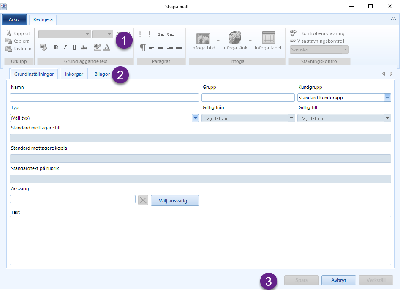Toggle italic formatting
This screenshot has width=400, height=290.
click(x=65, y=47)
